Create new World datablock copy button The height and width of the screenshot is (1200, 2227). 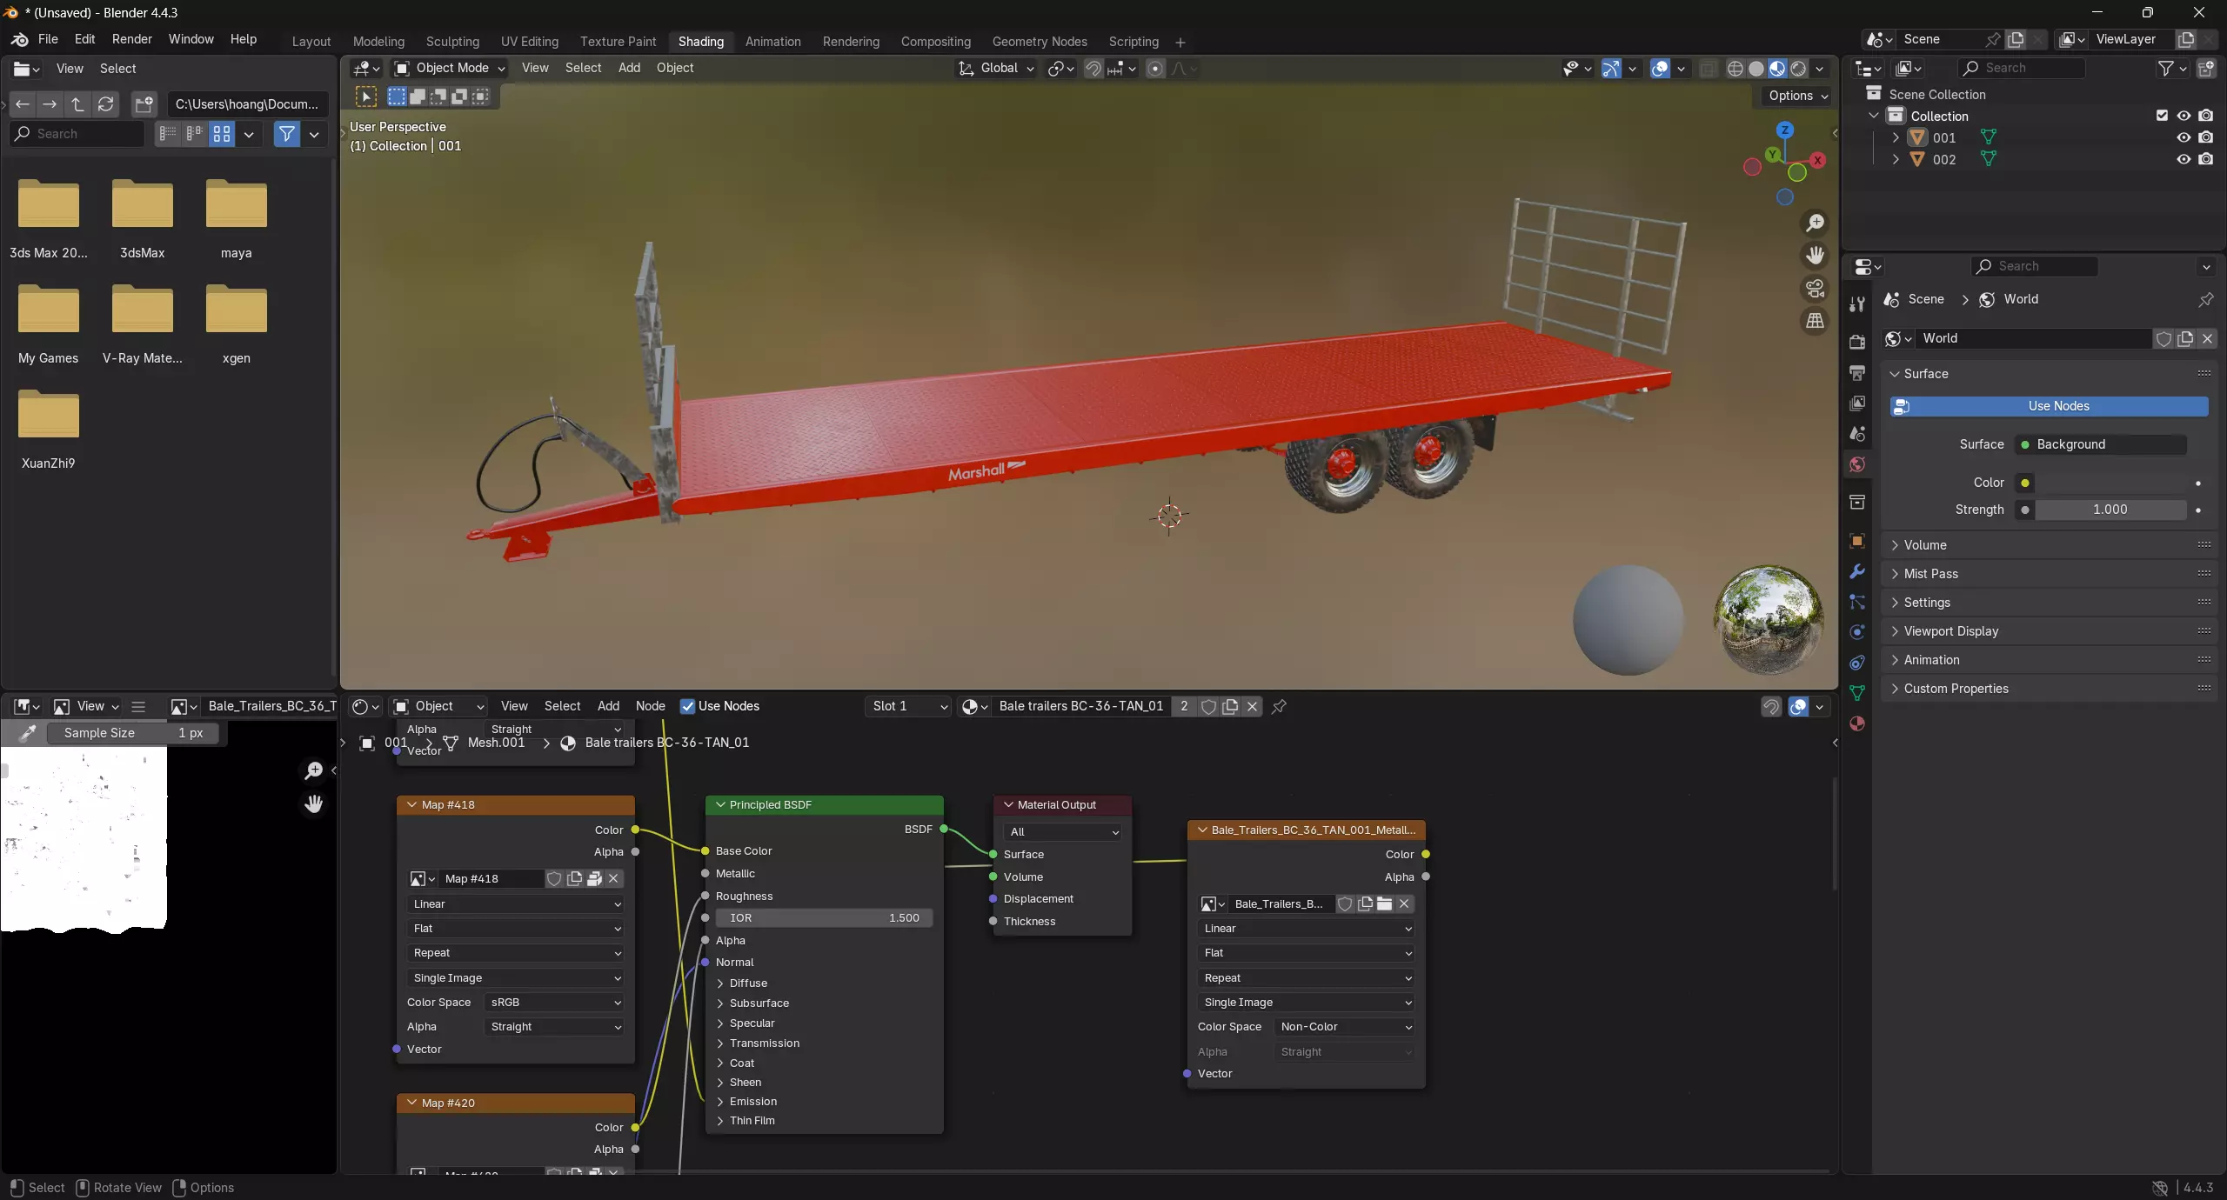pyautogui.click(x=2185, y=338)
